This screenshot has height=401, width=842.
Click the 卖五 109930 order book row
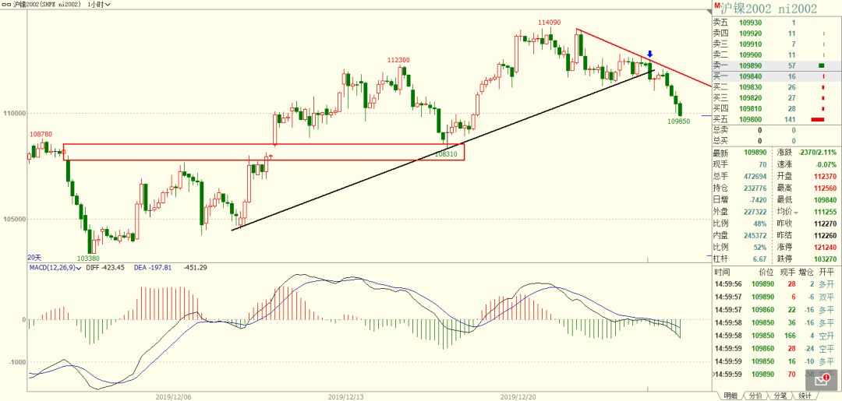pyautogui.click(x=777, y=23)
